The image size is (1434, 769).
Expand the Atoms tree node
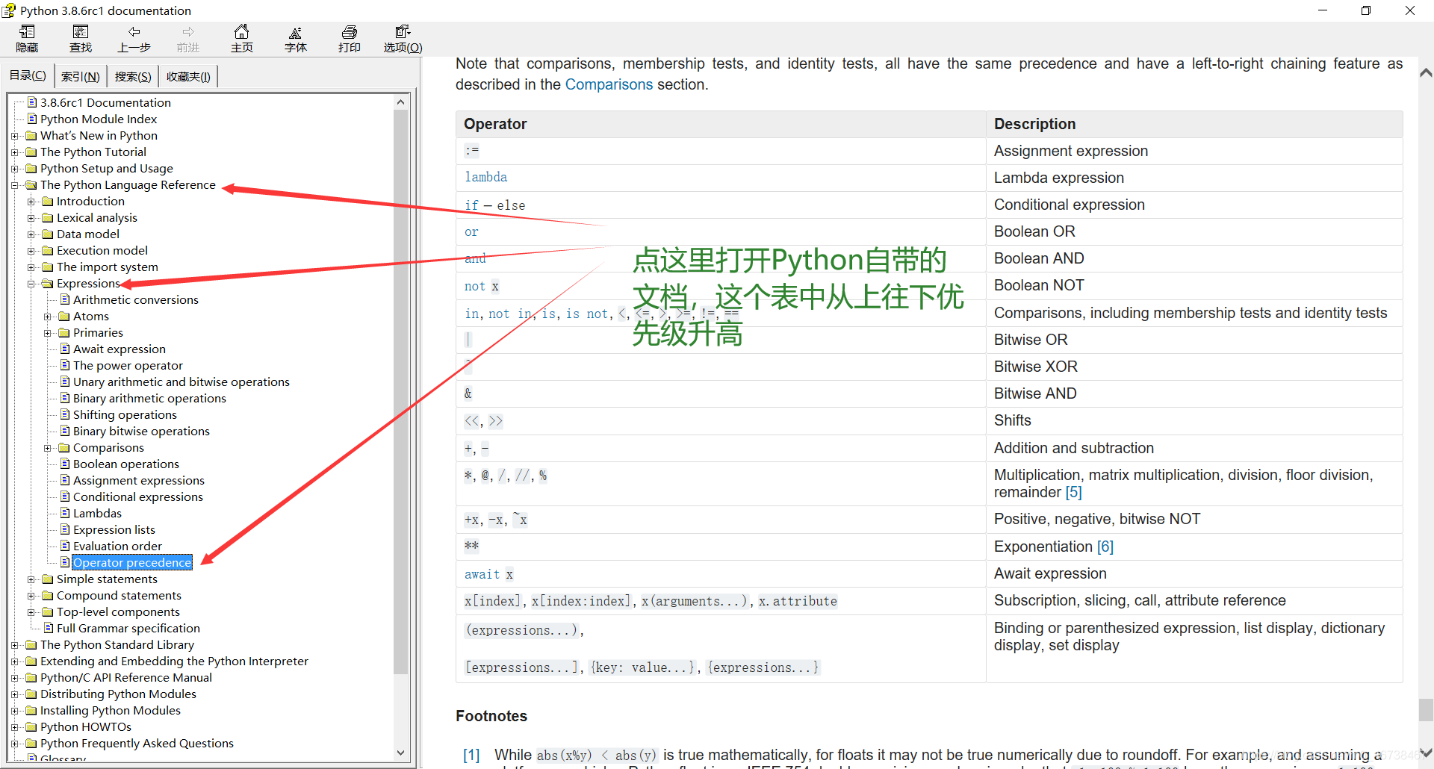pos(47,317)
